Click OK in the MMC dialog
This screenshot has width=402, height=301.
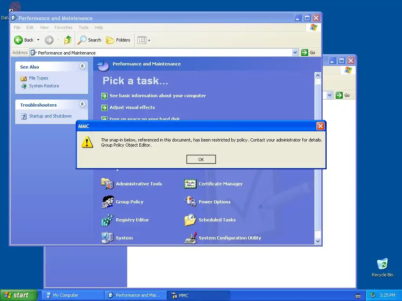201,159
